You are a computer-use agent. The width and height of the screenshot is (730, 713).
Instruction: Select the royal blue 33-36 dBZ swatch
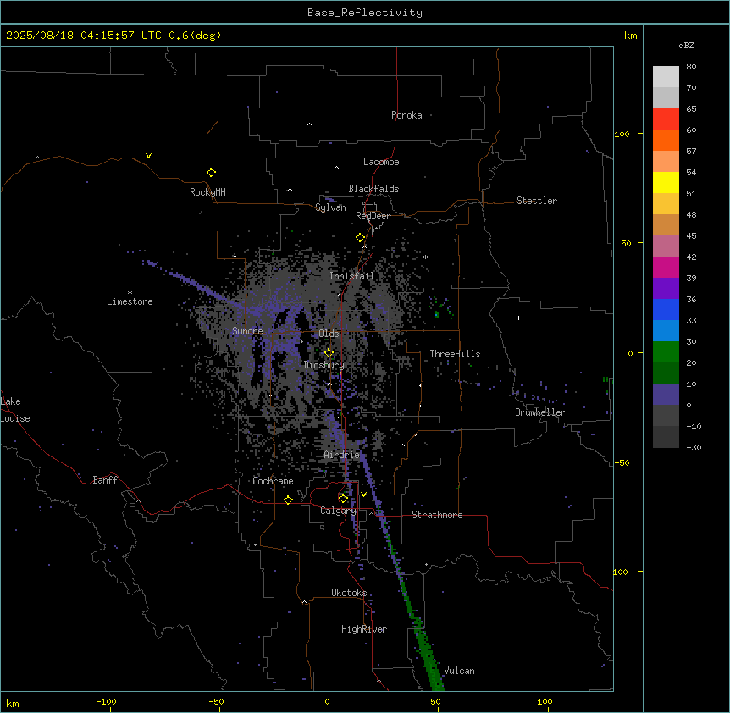666,309
